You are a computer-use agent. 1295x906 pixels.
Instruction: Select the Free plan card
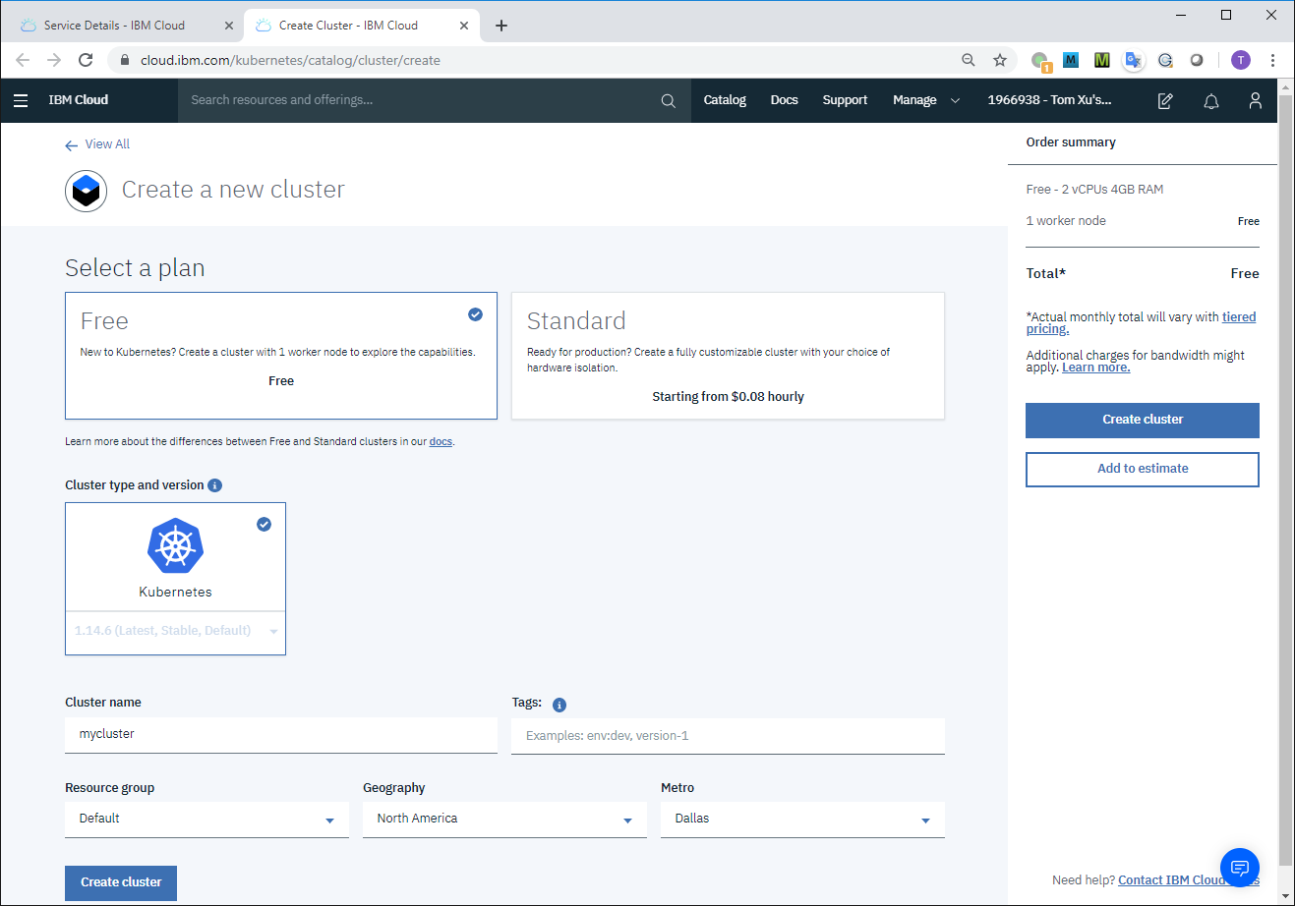(281, 356)
